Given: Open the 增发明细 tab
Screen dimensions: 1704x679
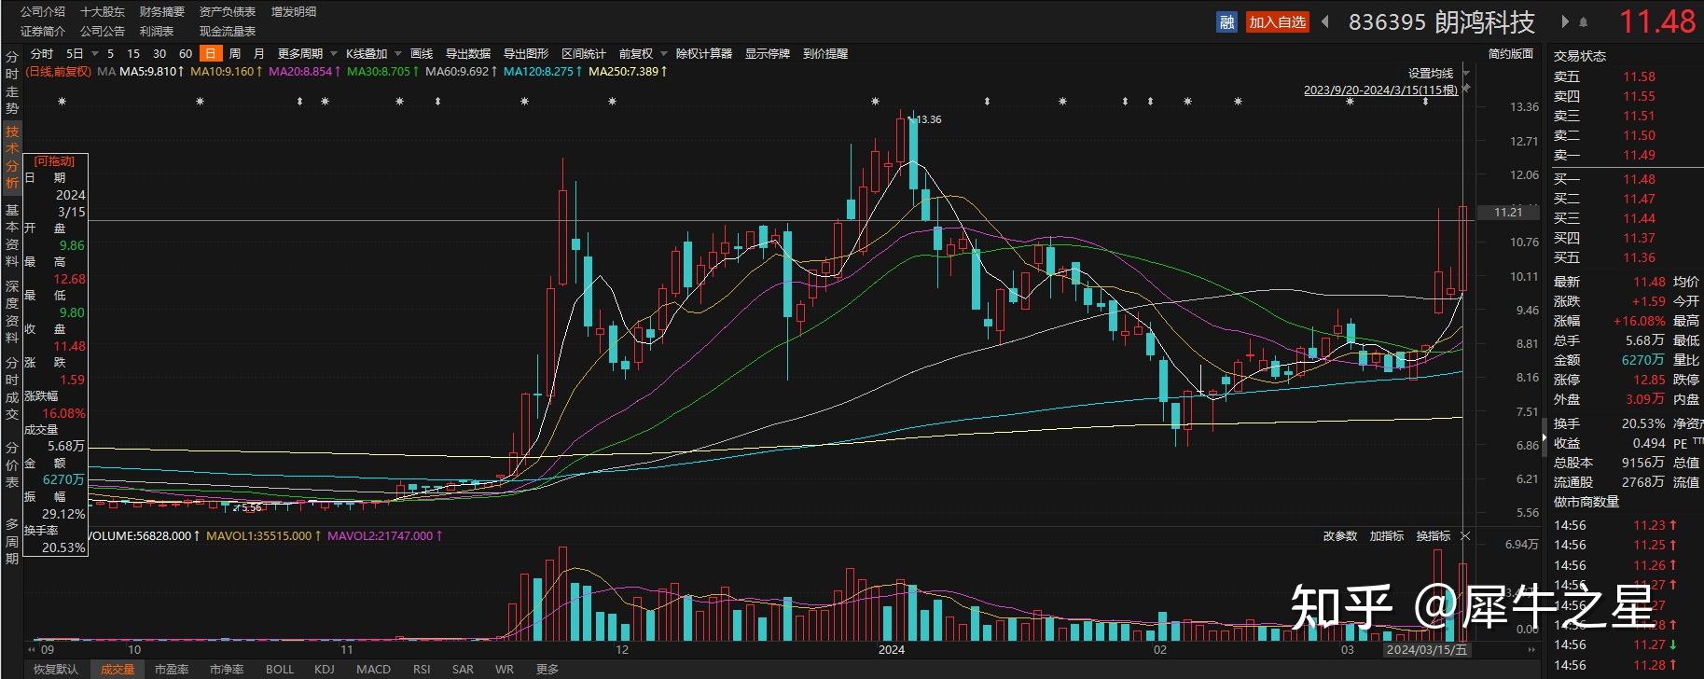Looking at the screenshot, I should click(x=294, y=12).
